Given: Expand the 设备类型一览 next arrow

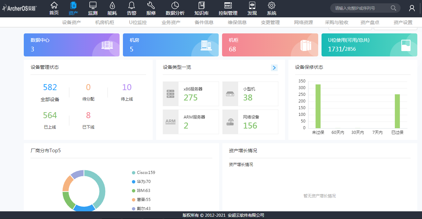Looking at the screenshot, I should [x=274, y=68].
